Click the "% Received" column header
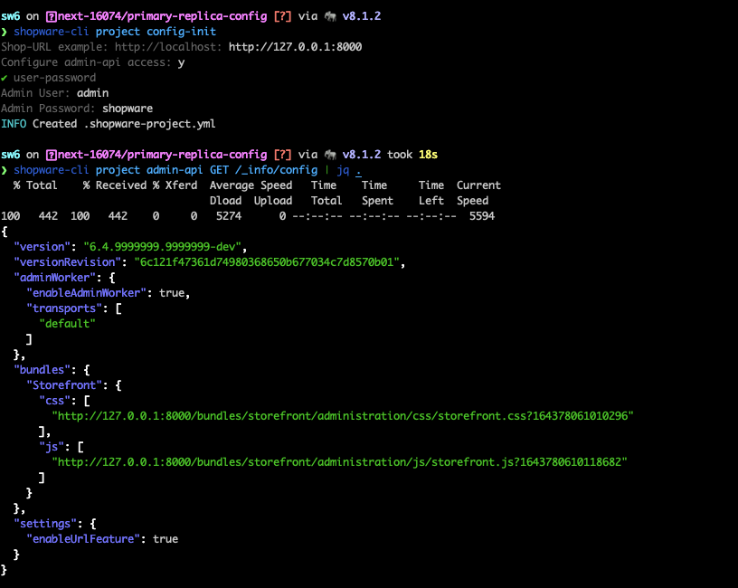This screenshot has width=738, height=588. pyautogui.click(x=115, y=185)
